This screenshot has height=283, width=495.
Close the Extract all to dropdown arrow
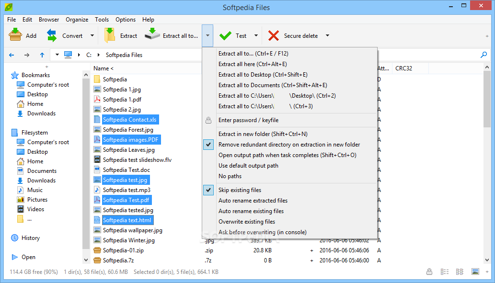tap(207, 35)
